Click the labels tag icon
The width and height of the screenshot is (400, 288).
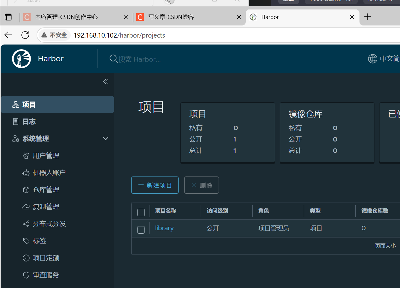[x=26, y=241]
